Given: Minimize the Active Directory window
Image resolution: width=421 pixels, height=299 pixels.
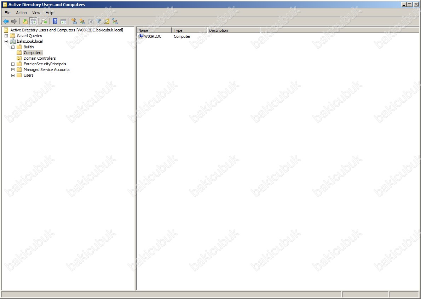Looking at the screenshot, I should (404, 5).
